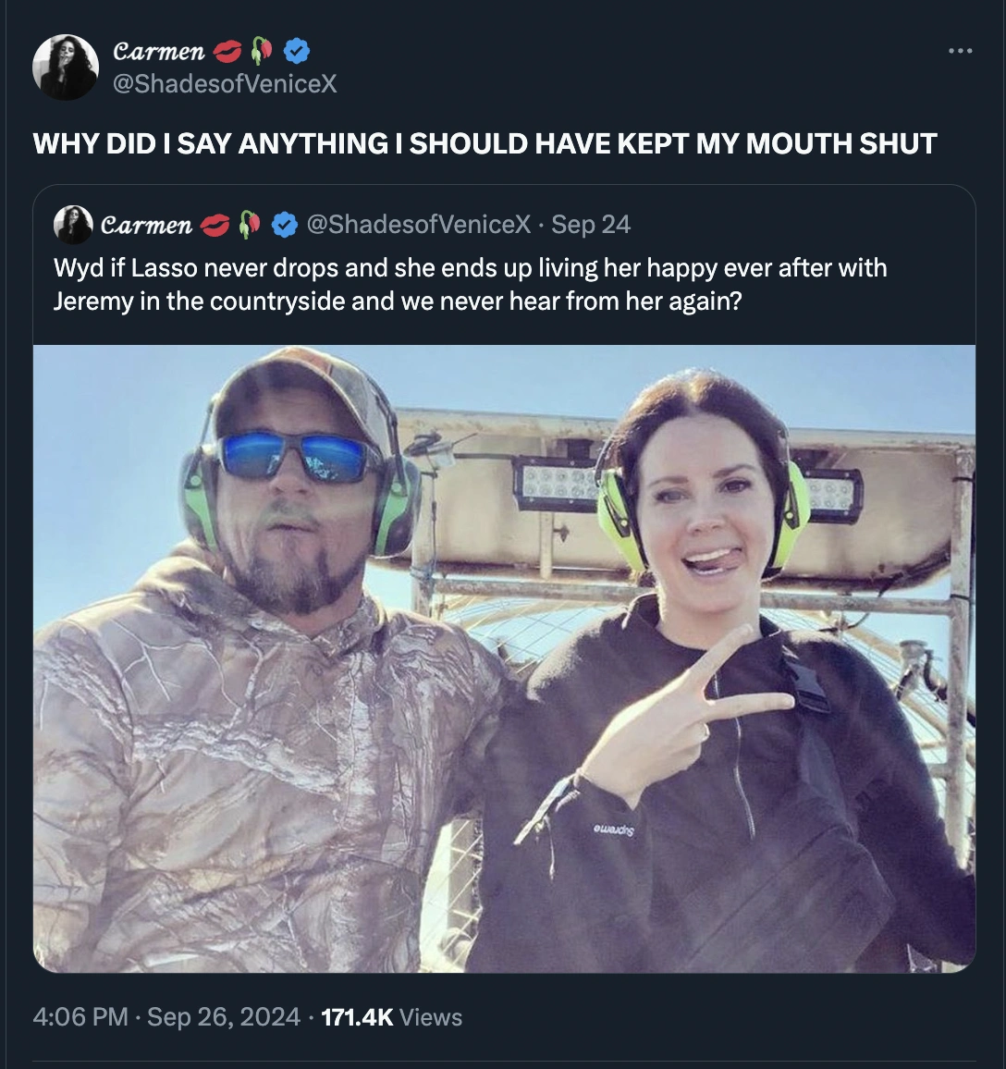
Task: Open the quoted tweet's Sep 24 date link
Action: pos(591,224)
